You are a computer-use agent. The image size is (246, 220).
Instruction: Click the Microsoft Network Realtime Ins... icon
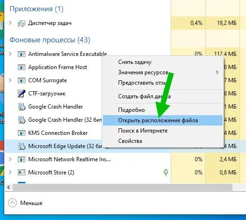[x=22, y=159]
